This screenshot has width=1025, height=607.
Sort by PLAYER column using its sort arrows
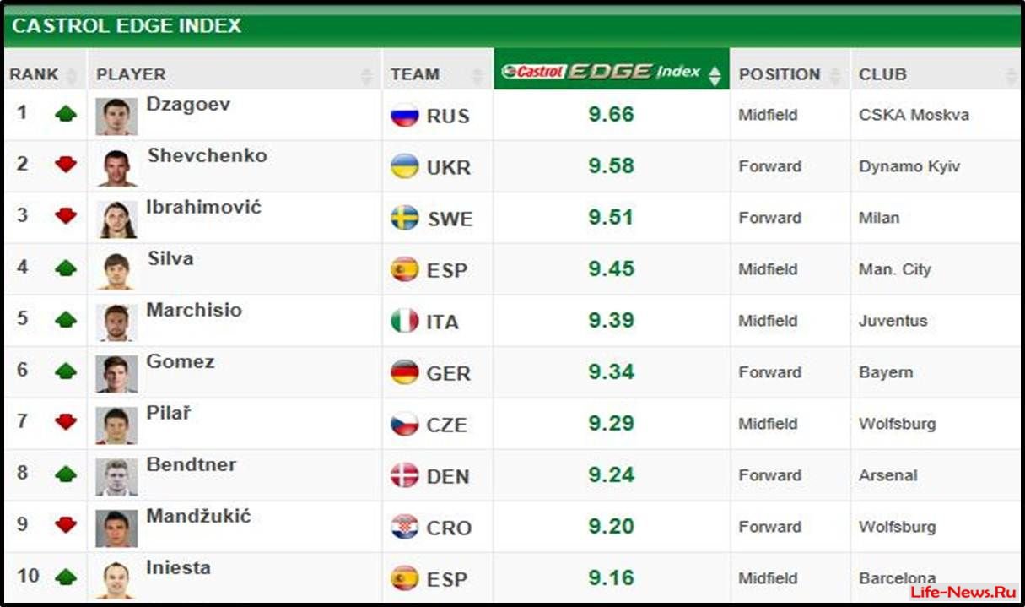click(366, 75)
